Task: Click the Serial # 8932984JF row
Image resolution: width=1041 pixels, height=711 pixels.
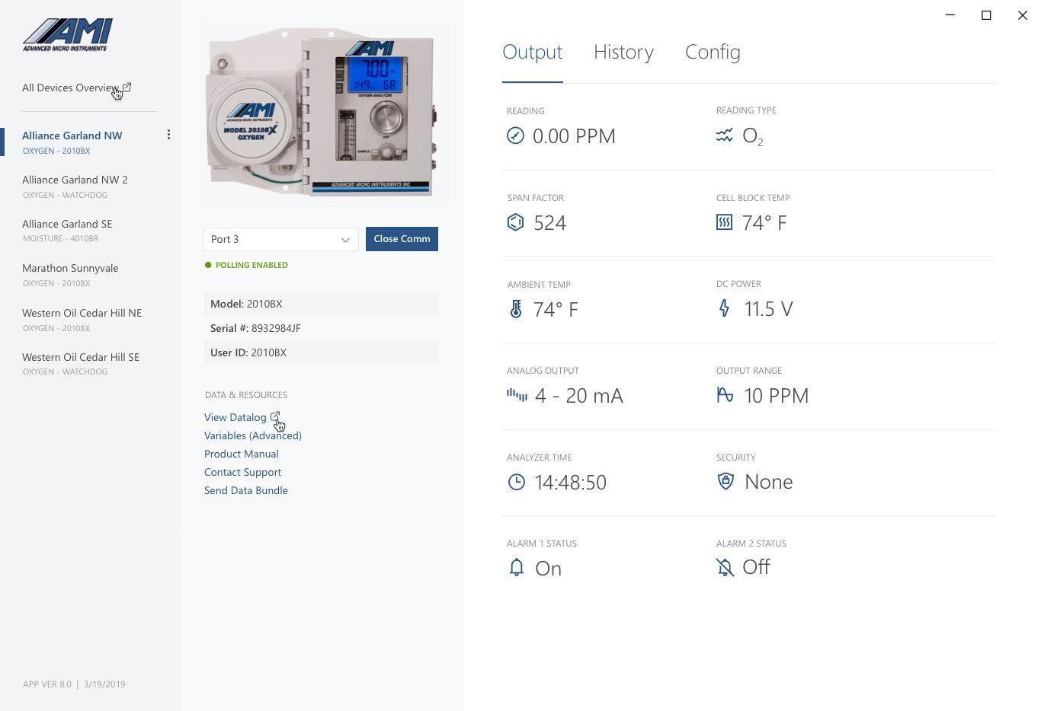Action: point(321,328)
